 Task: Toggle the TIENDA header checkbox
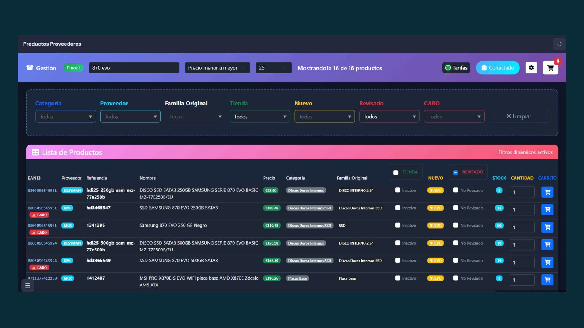pos(396,172)
